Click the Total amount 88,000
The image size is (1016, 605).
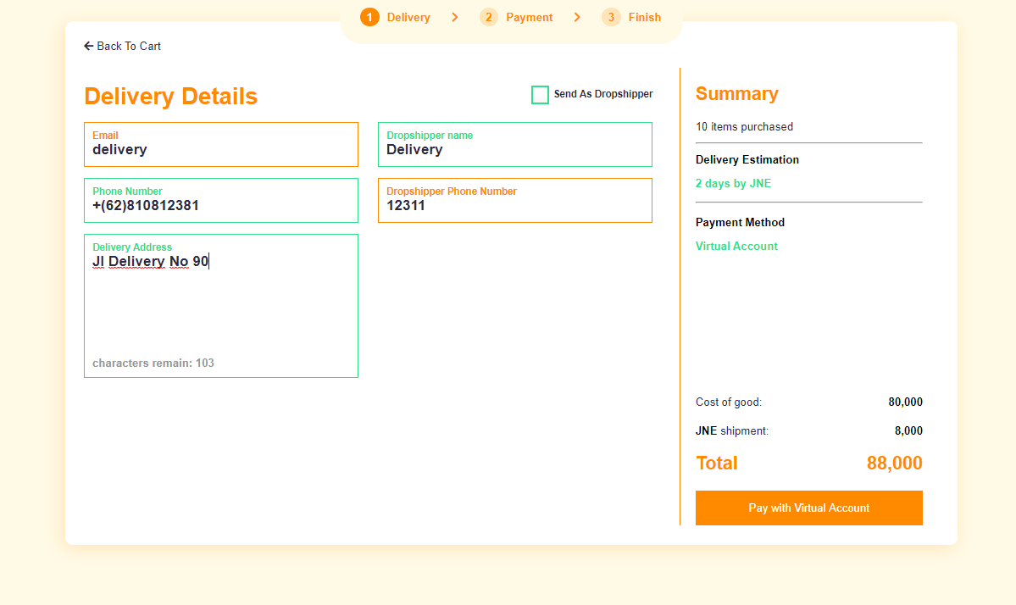pyautogui.click(x=894, y=463)
